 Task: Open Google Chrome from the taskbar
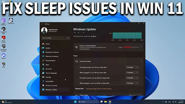[x=110, y=102]
